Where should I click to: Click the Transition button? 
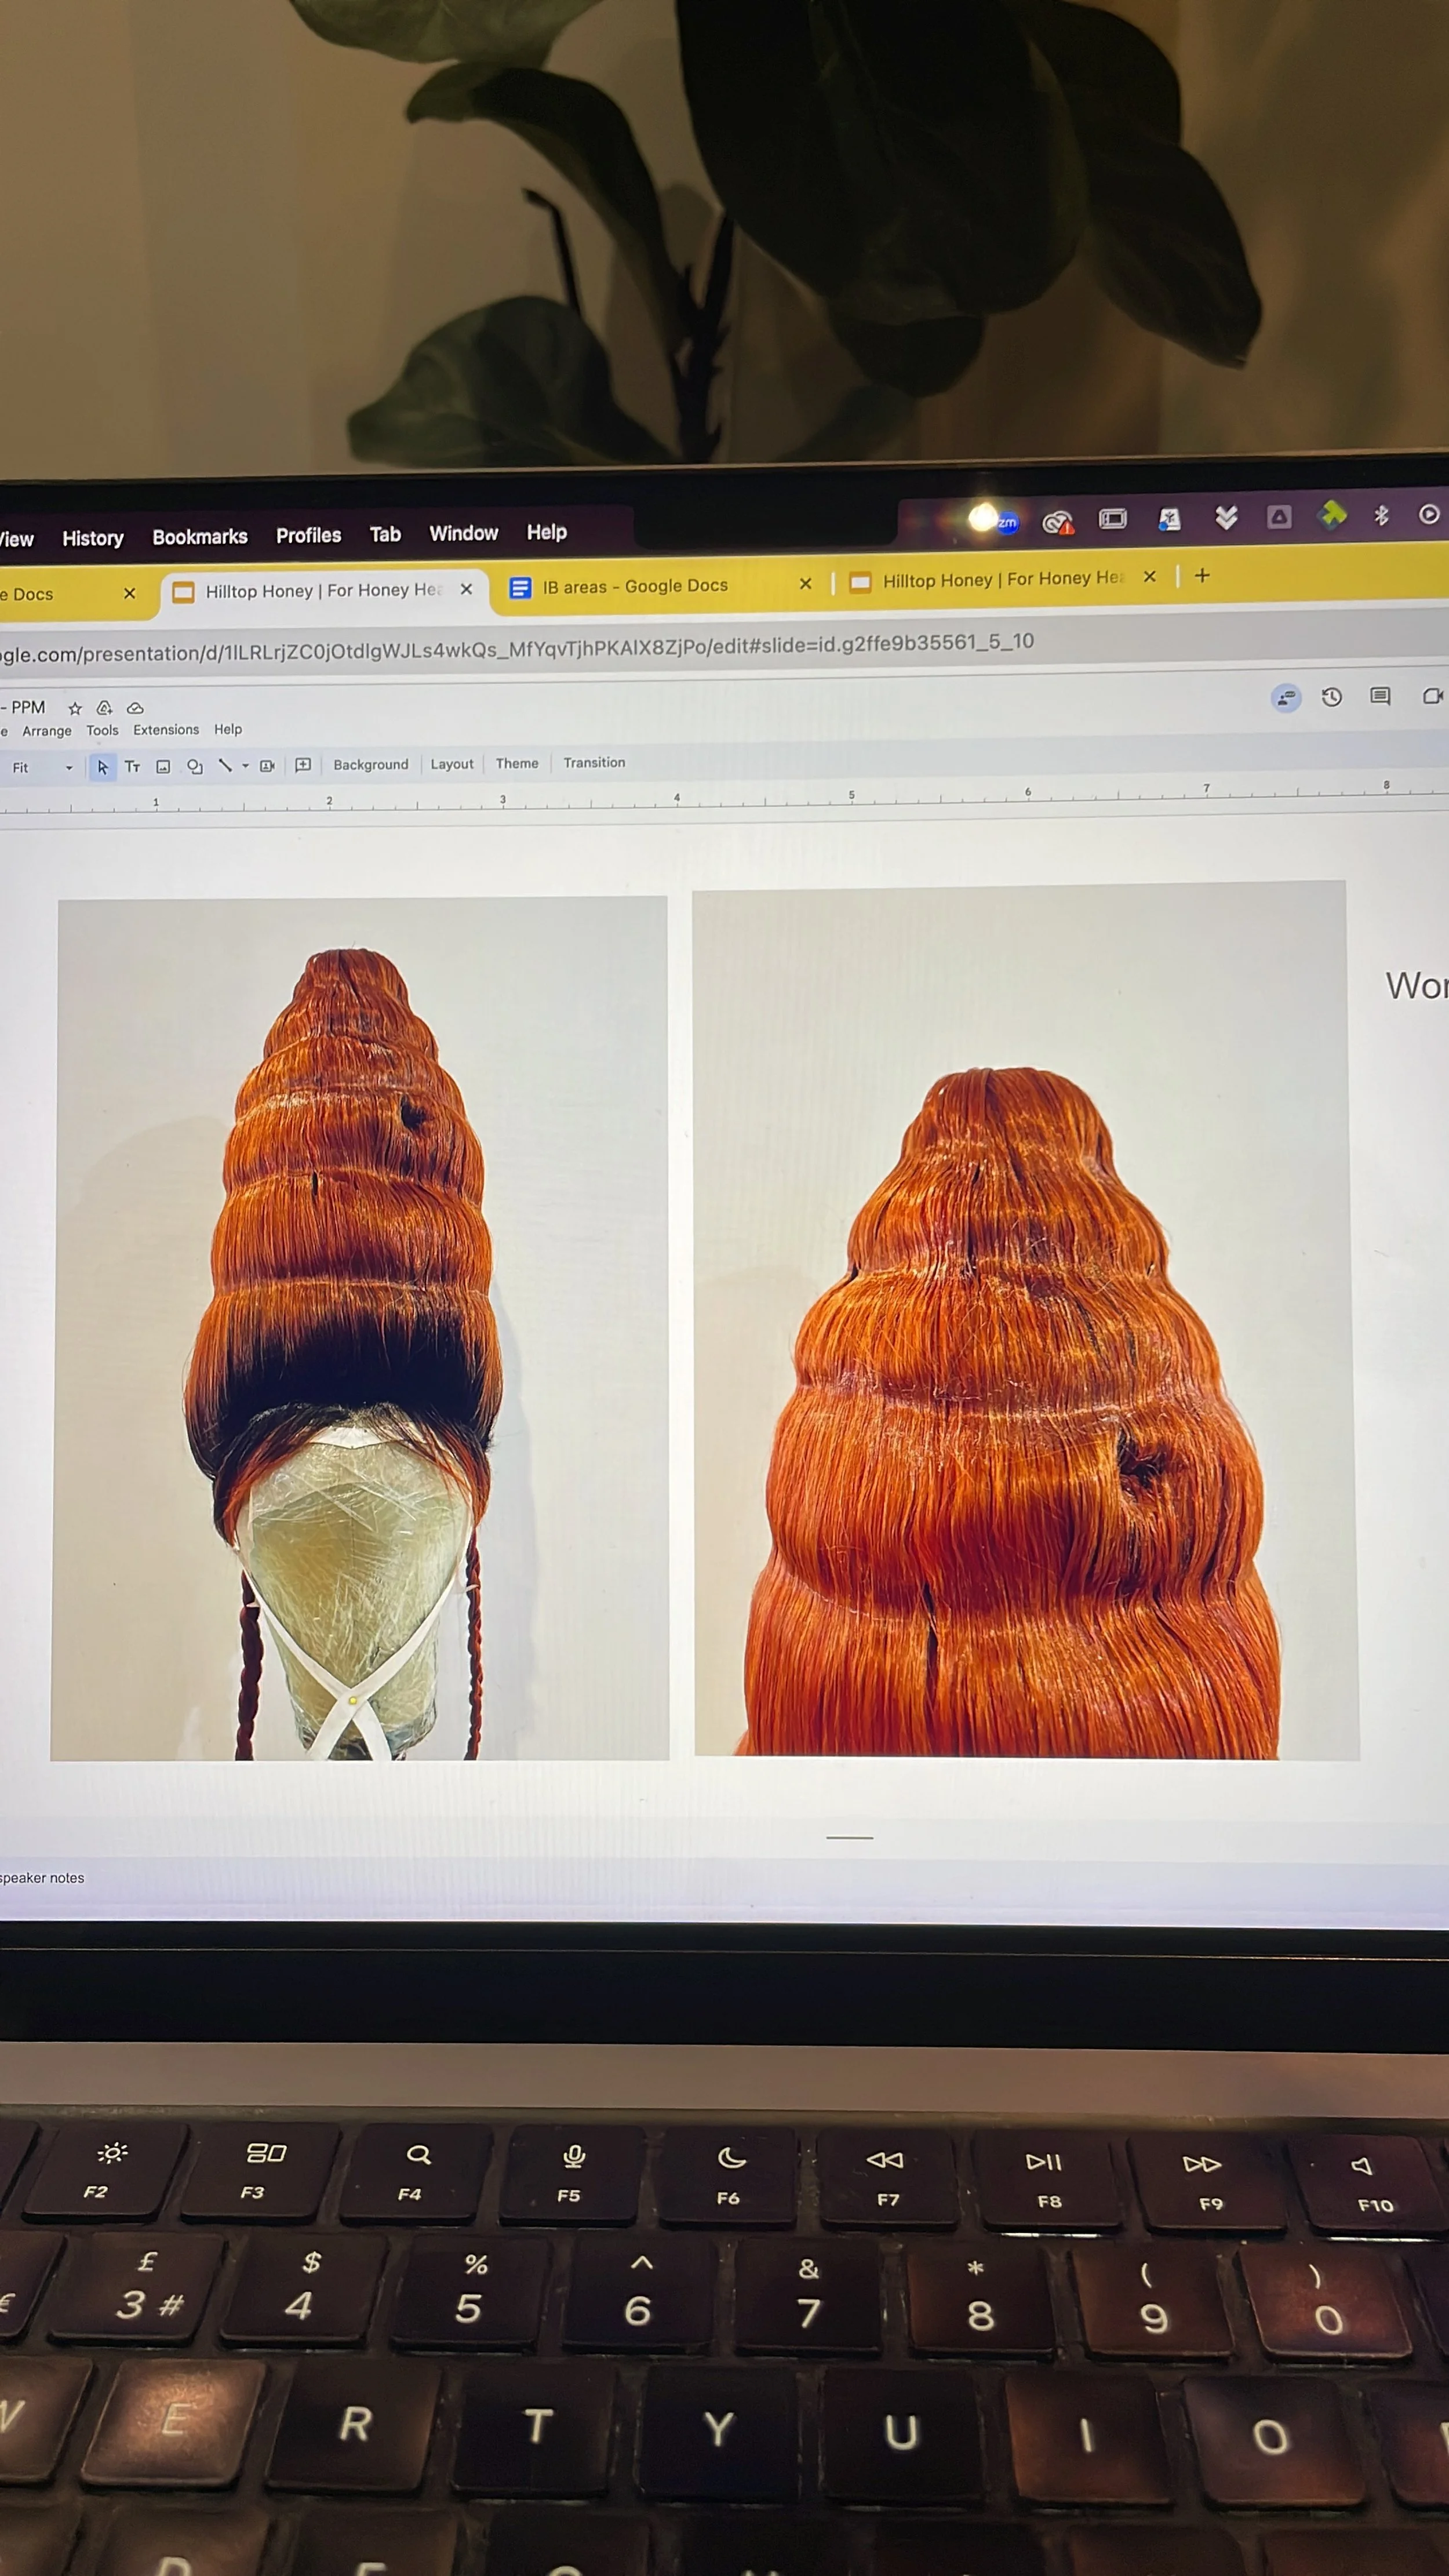point(594,763)
